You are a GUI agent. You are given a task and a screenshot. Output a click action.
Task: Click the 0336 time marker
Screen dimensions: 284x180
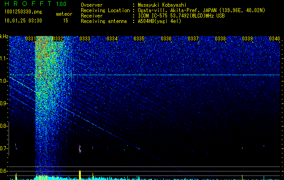pos(166,39)
